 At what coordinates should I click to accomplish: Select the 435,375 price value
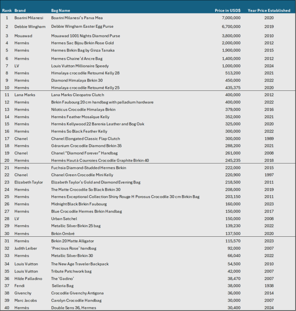click(x=233, y=88)
